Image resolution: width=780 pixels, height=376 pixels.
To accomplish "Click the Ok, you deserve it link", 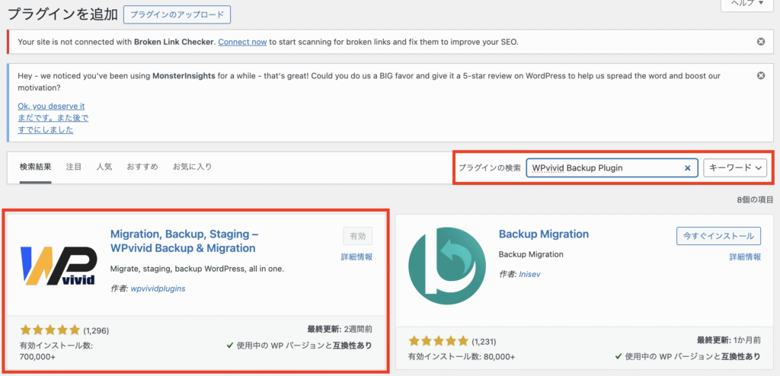I will coord(51,106).
